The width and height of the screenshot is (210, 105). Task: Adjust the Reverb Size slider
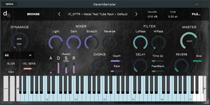(199, 61)
